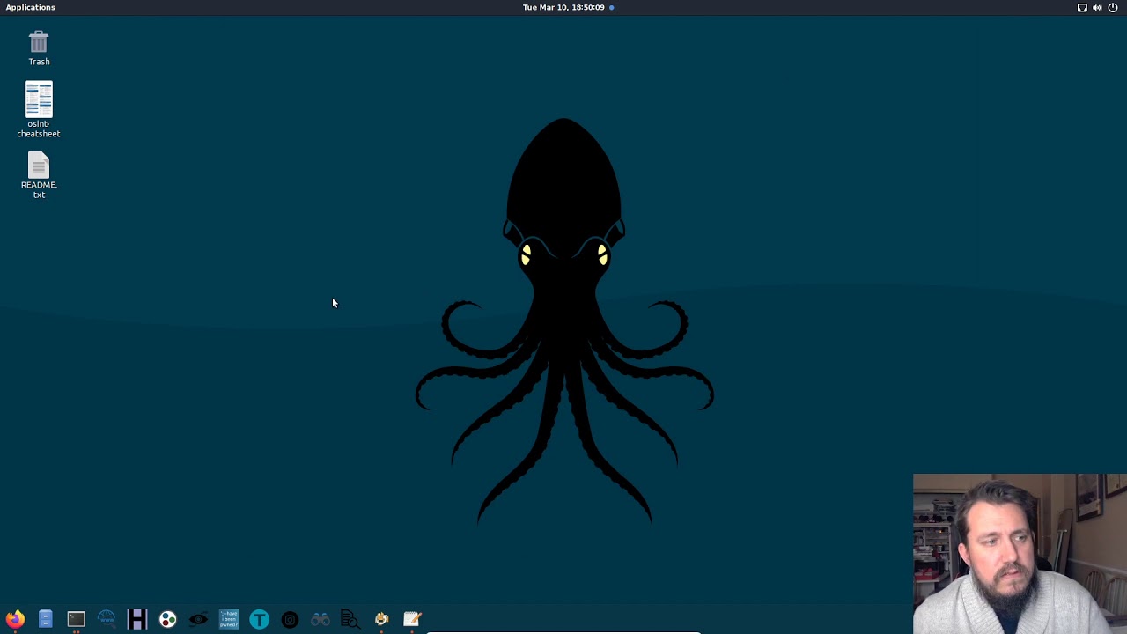Open the clock showing Tue Mar 10, 18:50:09
1127x634 pixels.
pyautogui.click(x=563, y=7)
